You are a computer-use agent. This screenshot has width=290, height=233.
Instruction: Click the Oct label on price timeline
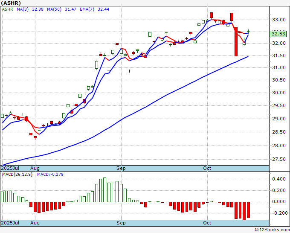coord(207,168)
